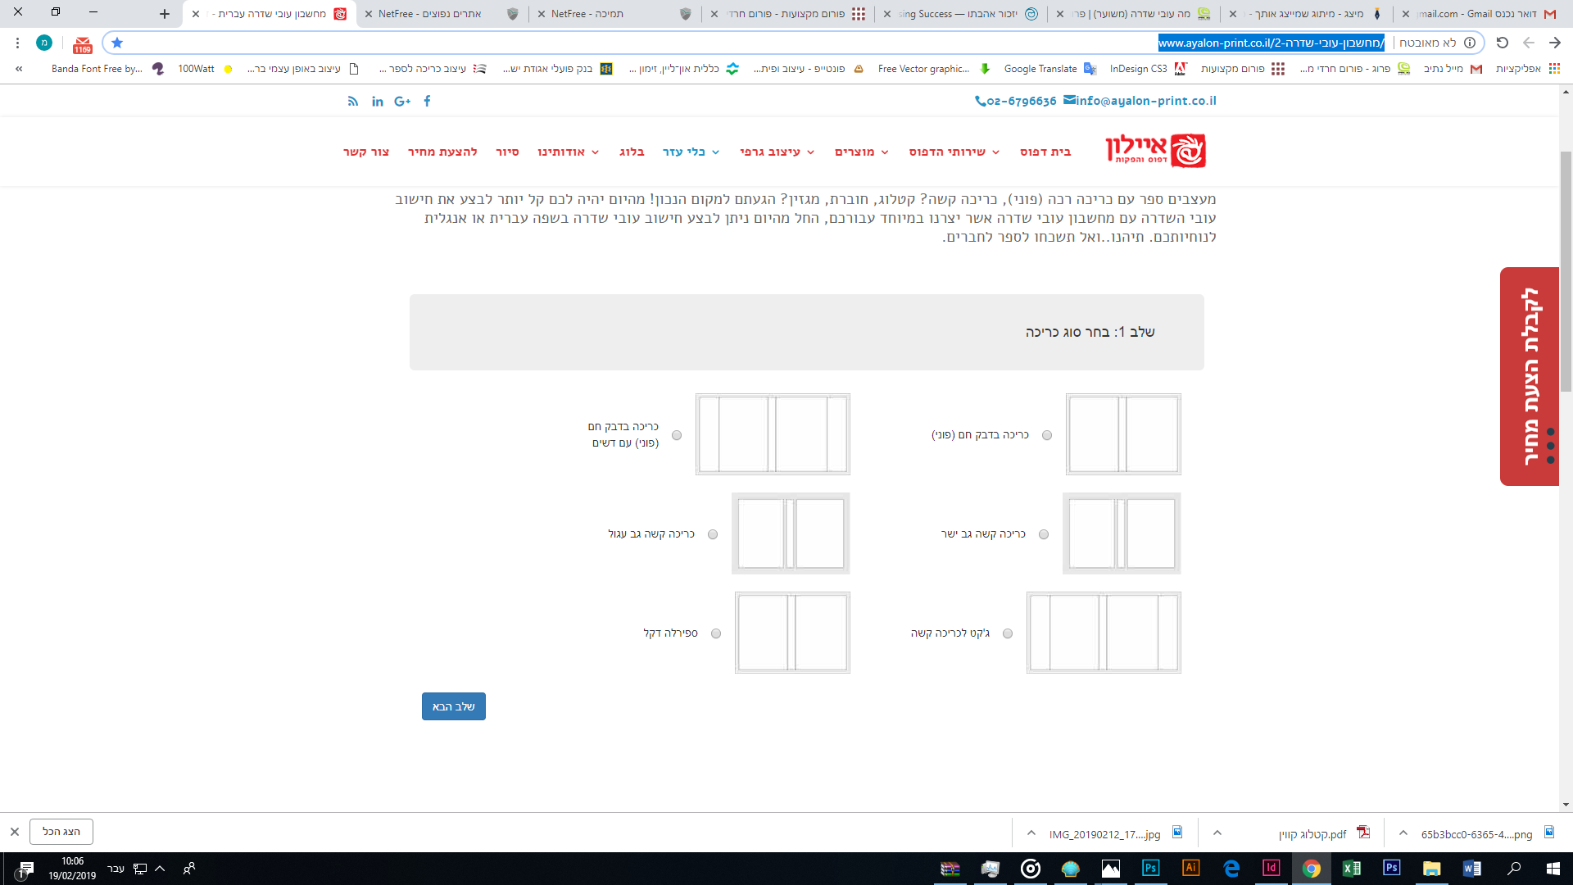1573x885 pixels.
Task: Click the Google+ icon in header
Action: pos(402,101)
